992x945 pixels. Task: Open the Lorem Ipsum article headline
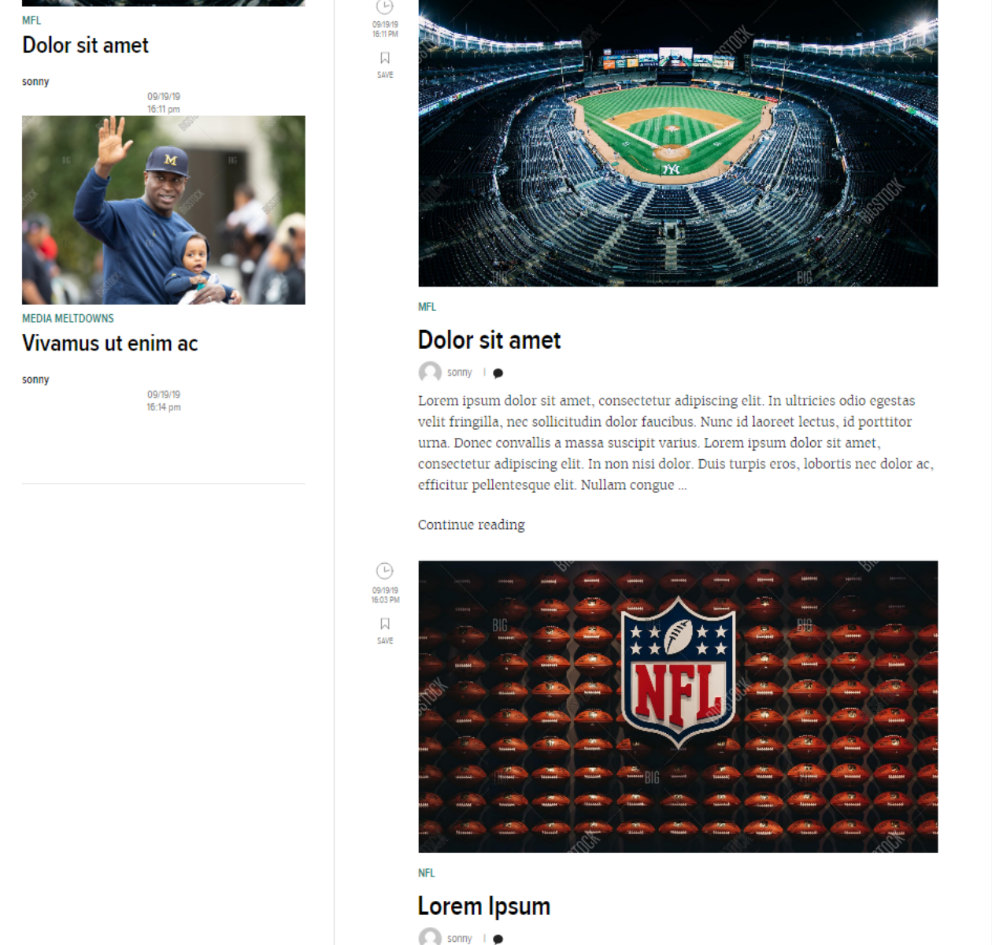pyautogui.click(x=483, y=906)
